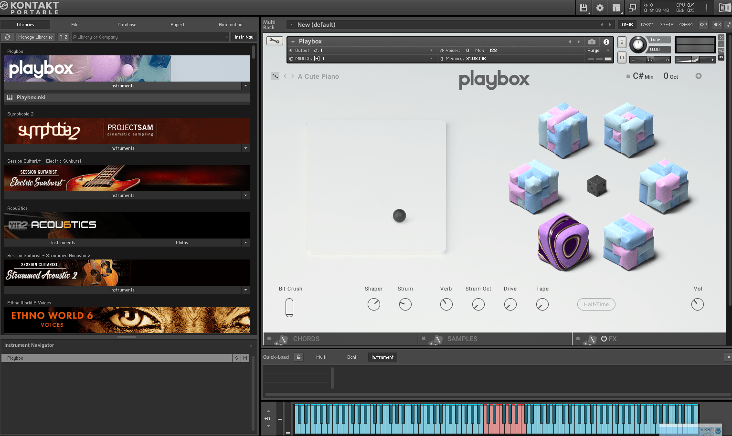Click the collapse rack arrows icon
The height and width of the screenshot is (436, 732).
click(x=728, y=24)
